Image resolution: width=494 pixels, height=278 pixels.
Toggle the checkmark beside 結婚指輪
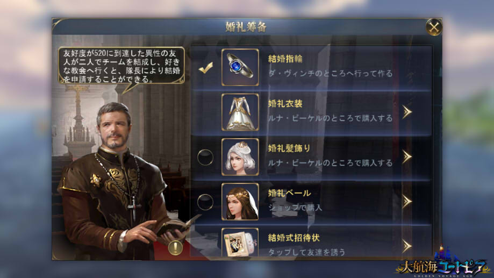click(x=205, y=67)
